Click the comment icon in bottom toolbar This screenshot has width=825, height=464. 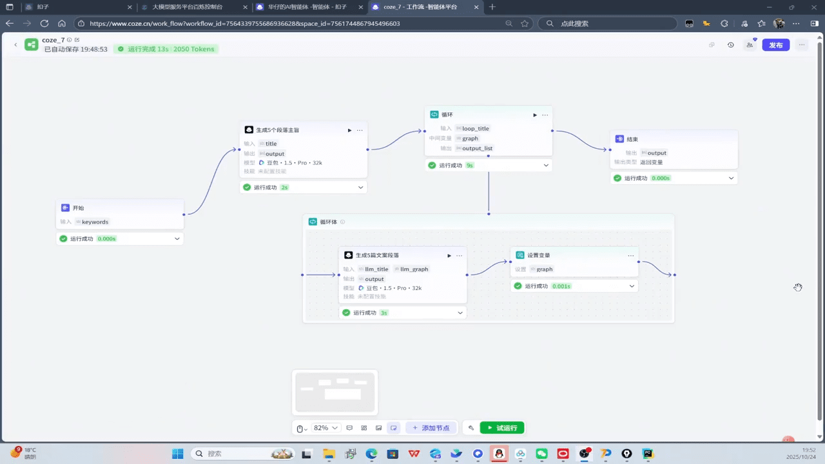(x=349, y=428)
